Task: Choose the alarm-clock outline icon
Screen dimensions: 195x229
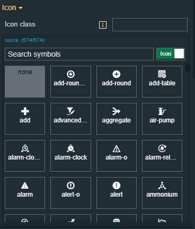Action: [x=25, y=156]
